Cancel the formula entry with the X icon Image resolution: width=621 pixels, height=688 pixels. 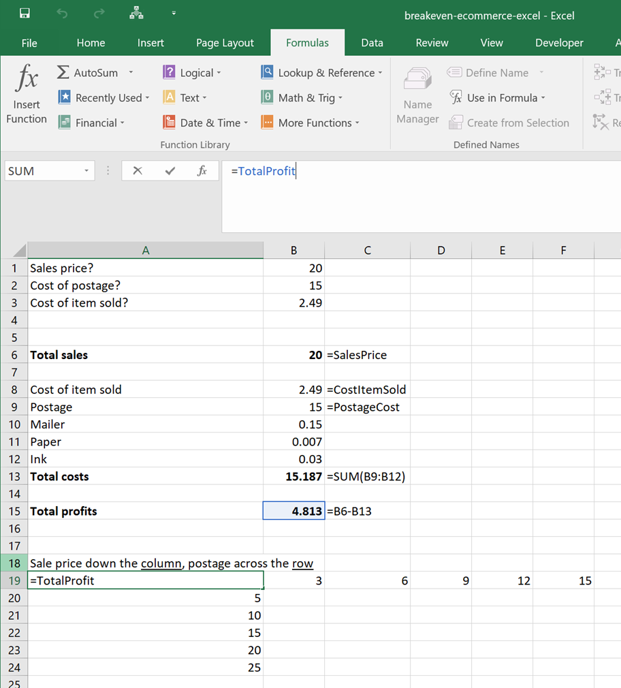138,171
